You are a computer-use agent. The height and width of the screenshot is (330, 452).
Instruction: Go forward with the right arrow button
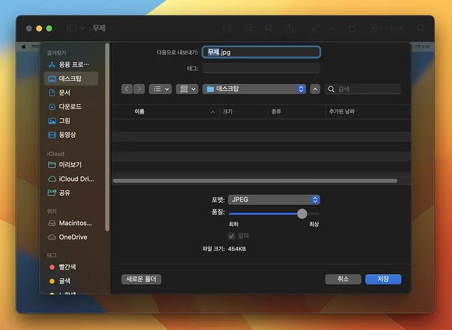click(x=139, y=89)
